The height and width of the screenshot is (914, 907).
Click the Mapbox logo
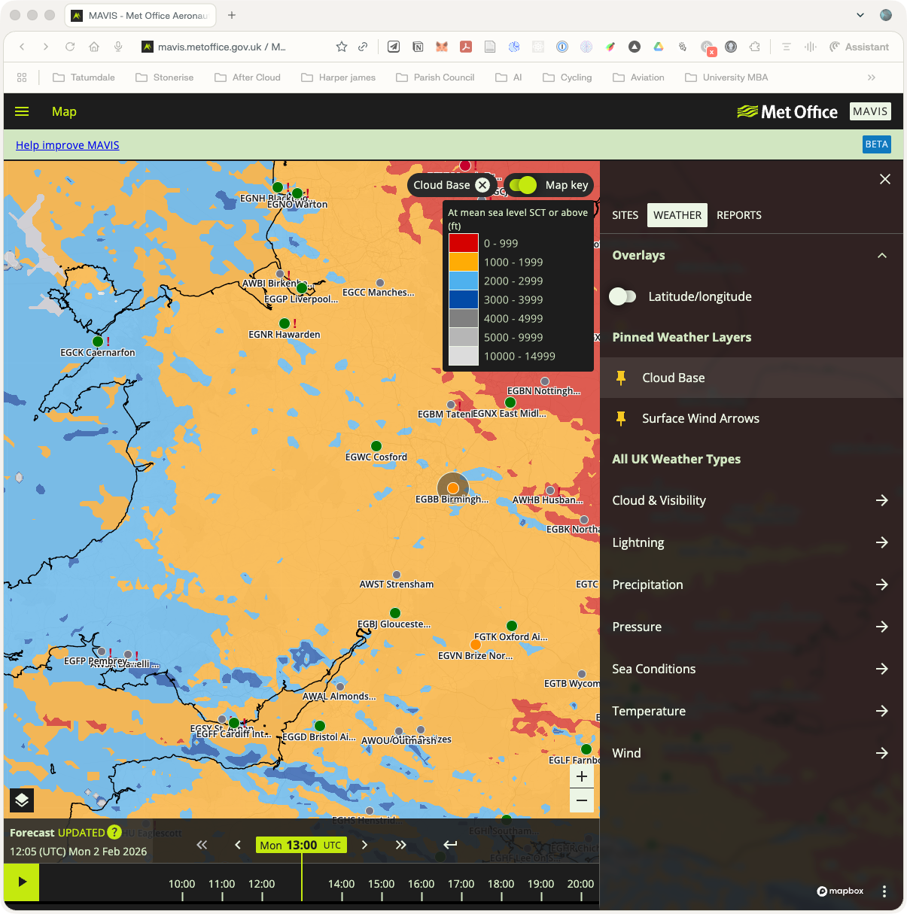pyautogui.click(x=840, y=891)
